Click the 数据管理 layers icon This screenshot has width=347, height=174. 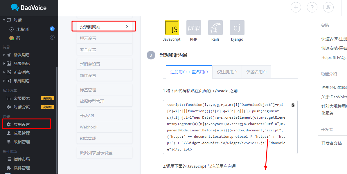click(9, 142)
